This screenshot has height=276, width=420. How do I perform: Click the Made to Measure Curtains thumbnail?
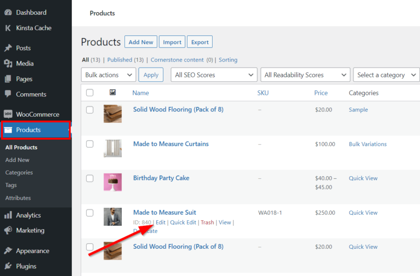pyautogui.click(x=113, y=148)
